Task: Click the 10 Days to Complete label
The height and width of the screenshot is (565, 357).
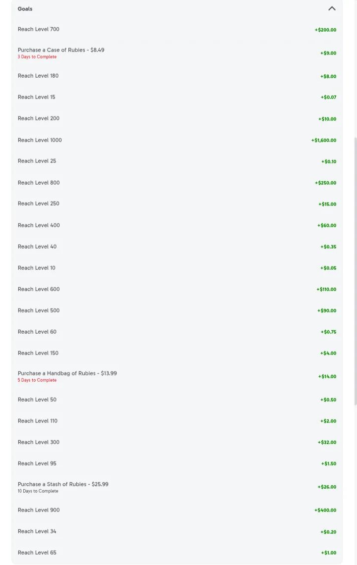Action: pos(38,491)
